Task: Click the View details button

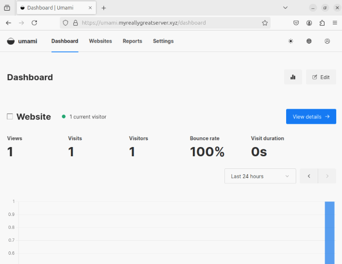Action: tap(311, 116)
